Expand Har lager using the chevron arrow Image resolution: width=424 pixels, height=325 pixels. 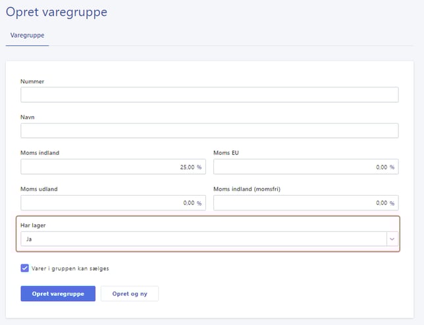tap(392, 239)
